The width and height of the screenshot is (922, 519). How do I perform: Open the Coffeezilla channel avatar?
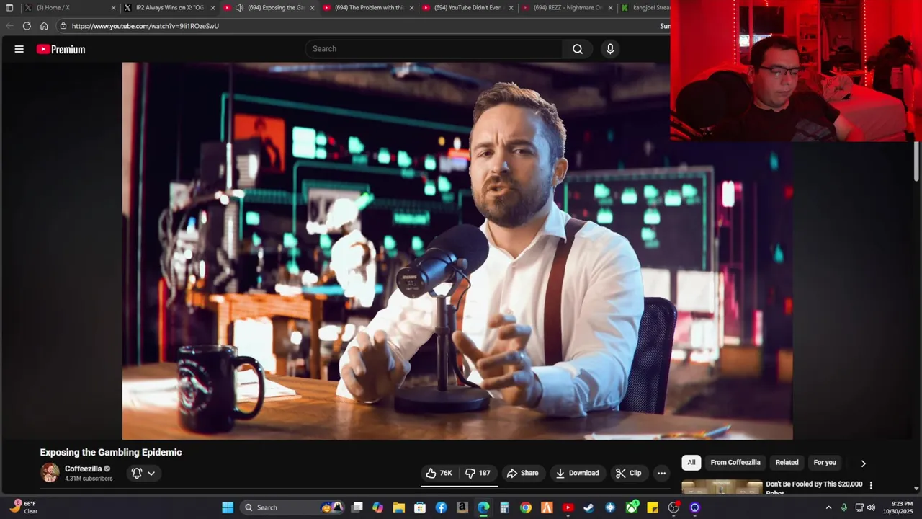click(50, 473)
